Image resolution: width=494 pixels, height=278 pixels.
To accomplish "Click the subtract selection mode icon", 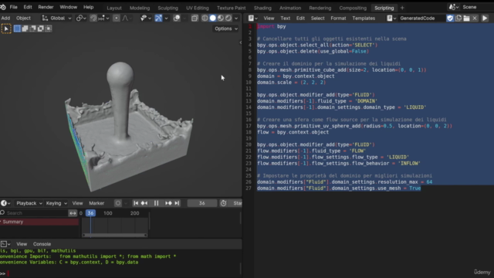I will (x=32, y=29).
